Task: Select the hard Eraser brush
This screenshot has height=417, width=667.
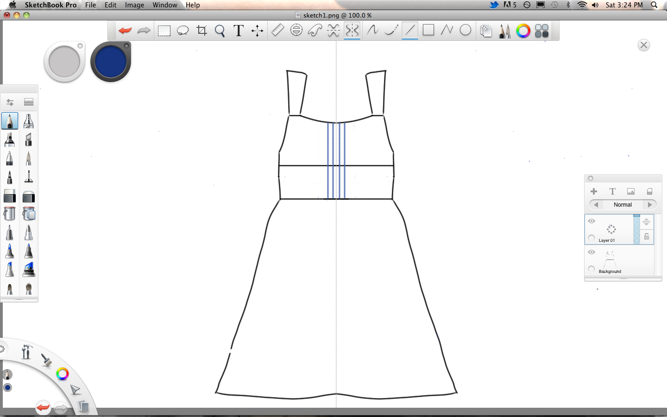Action: tap(10, 196)
